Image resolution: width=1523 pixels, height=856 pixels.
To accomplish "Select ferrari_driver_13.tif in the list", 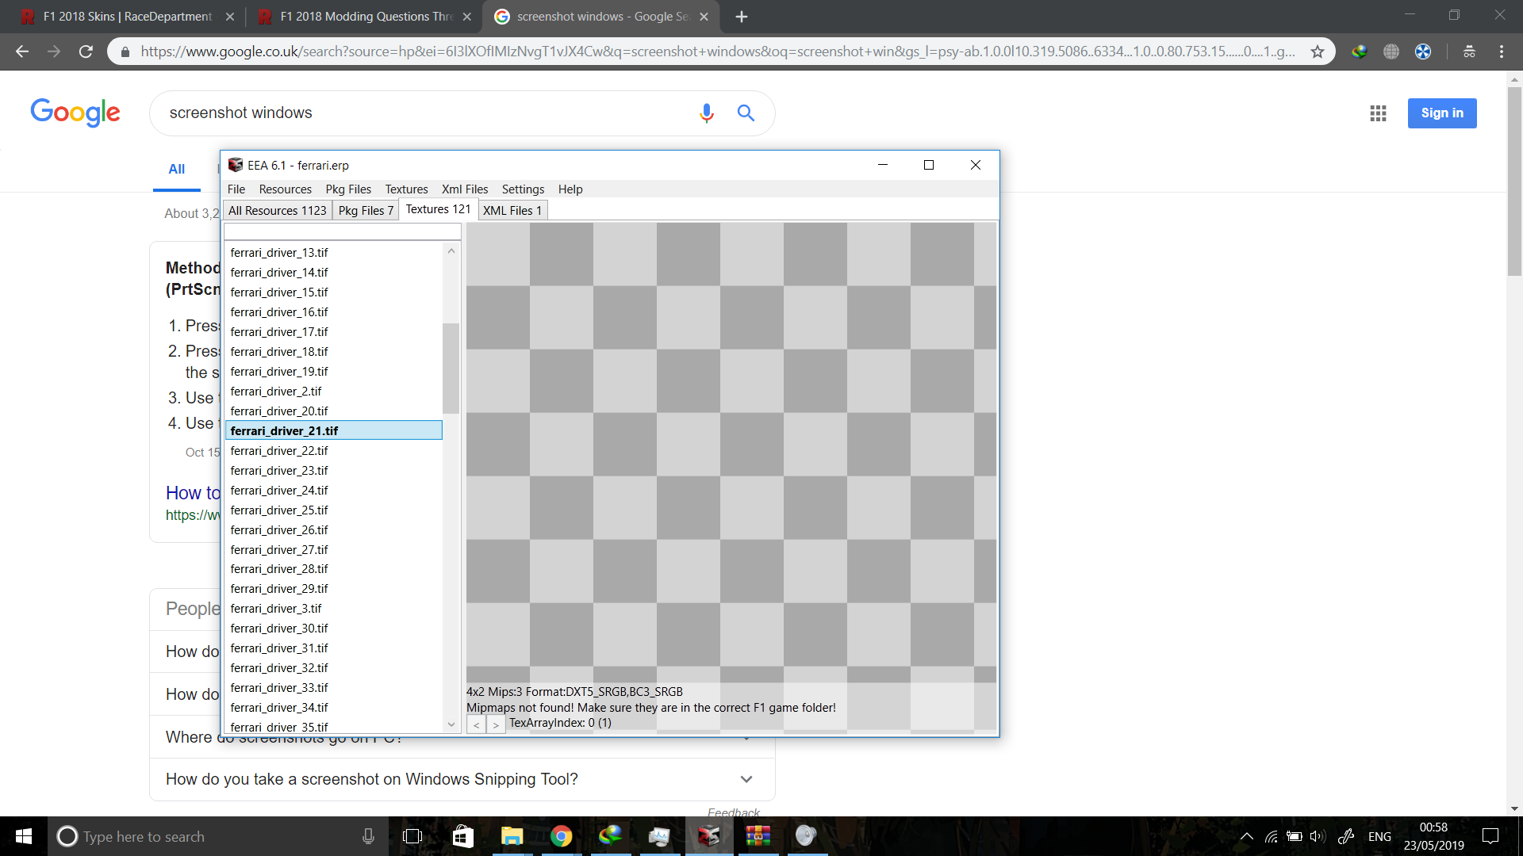I will 334,253.
